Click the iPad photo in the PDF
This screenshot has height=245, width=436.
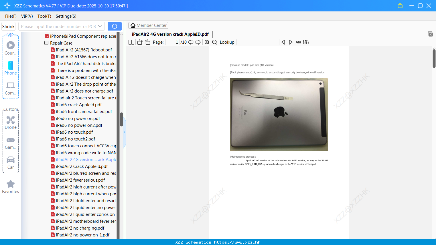point(279,115)
